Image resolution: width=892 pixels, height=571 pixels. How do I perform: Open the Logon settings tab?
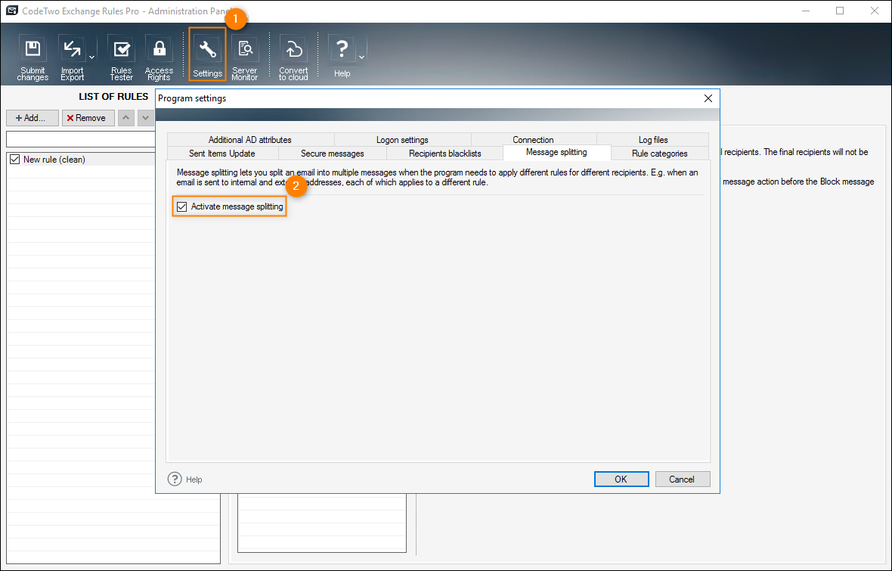point(402,139)
